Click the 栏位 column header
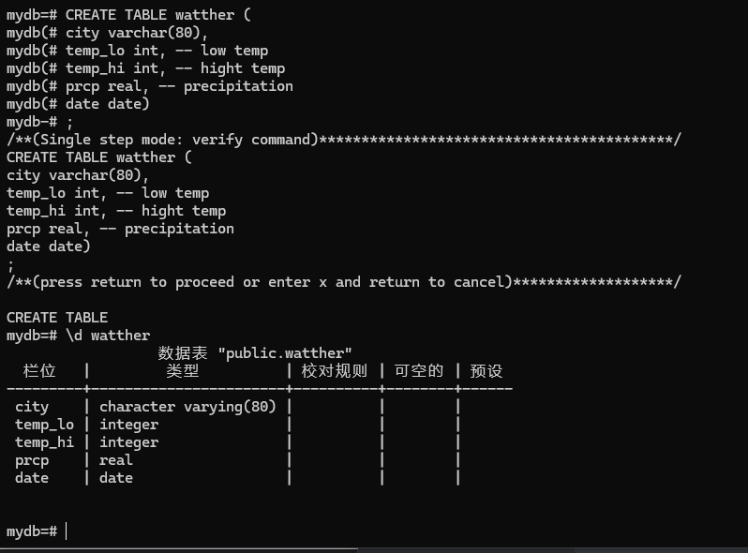Viewport: 748px width, 553px height. pyautogui.click(x=39, y=371)
